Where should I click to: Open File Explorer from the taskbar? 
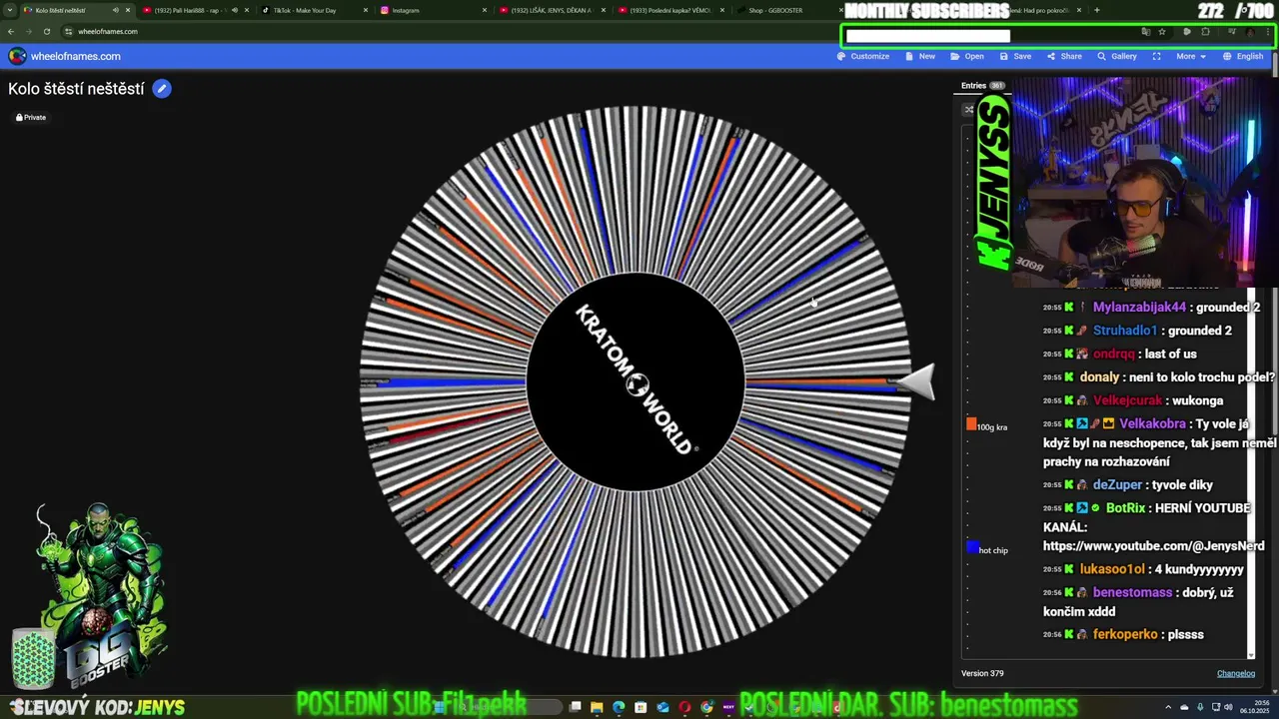click(x=597, y=707)
